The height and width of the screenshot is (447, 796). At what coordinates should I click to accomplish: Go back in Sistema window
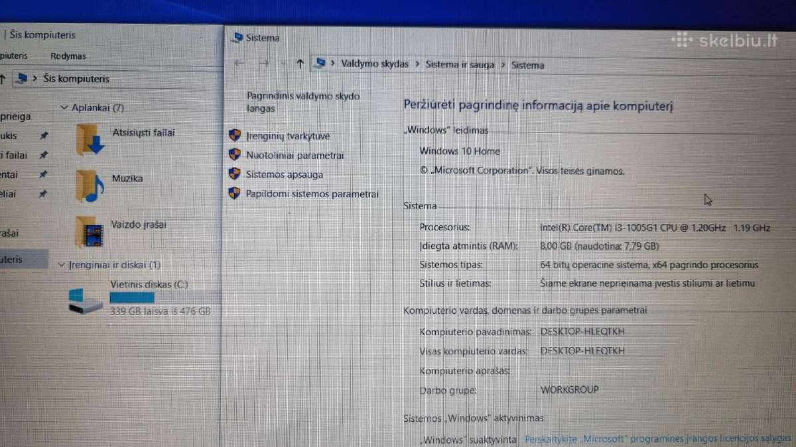click(240, 63)
